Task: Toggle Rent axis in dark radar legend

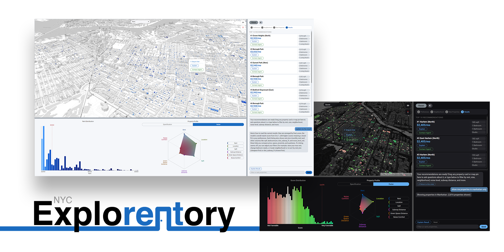Action: [x=399, y=199]
